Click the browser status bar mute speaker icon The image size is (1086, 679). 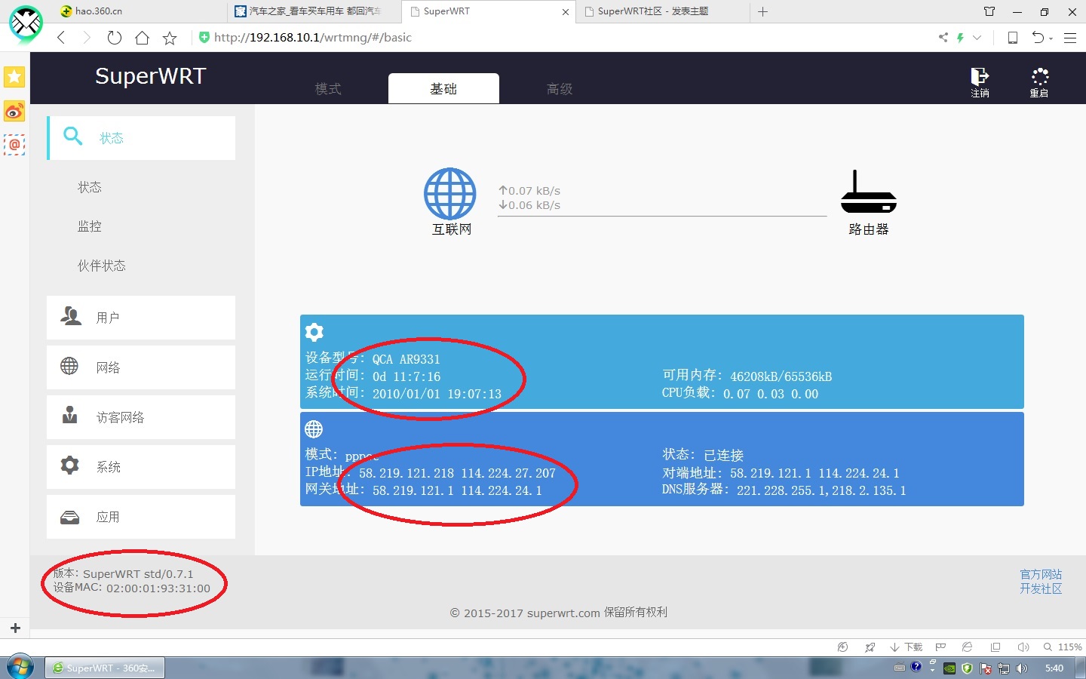pyautogui.click(x=1023, y=647)
